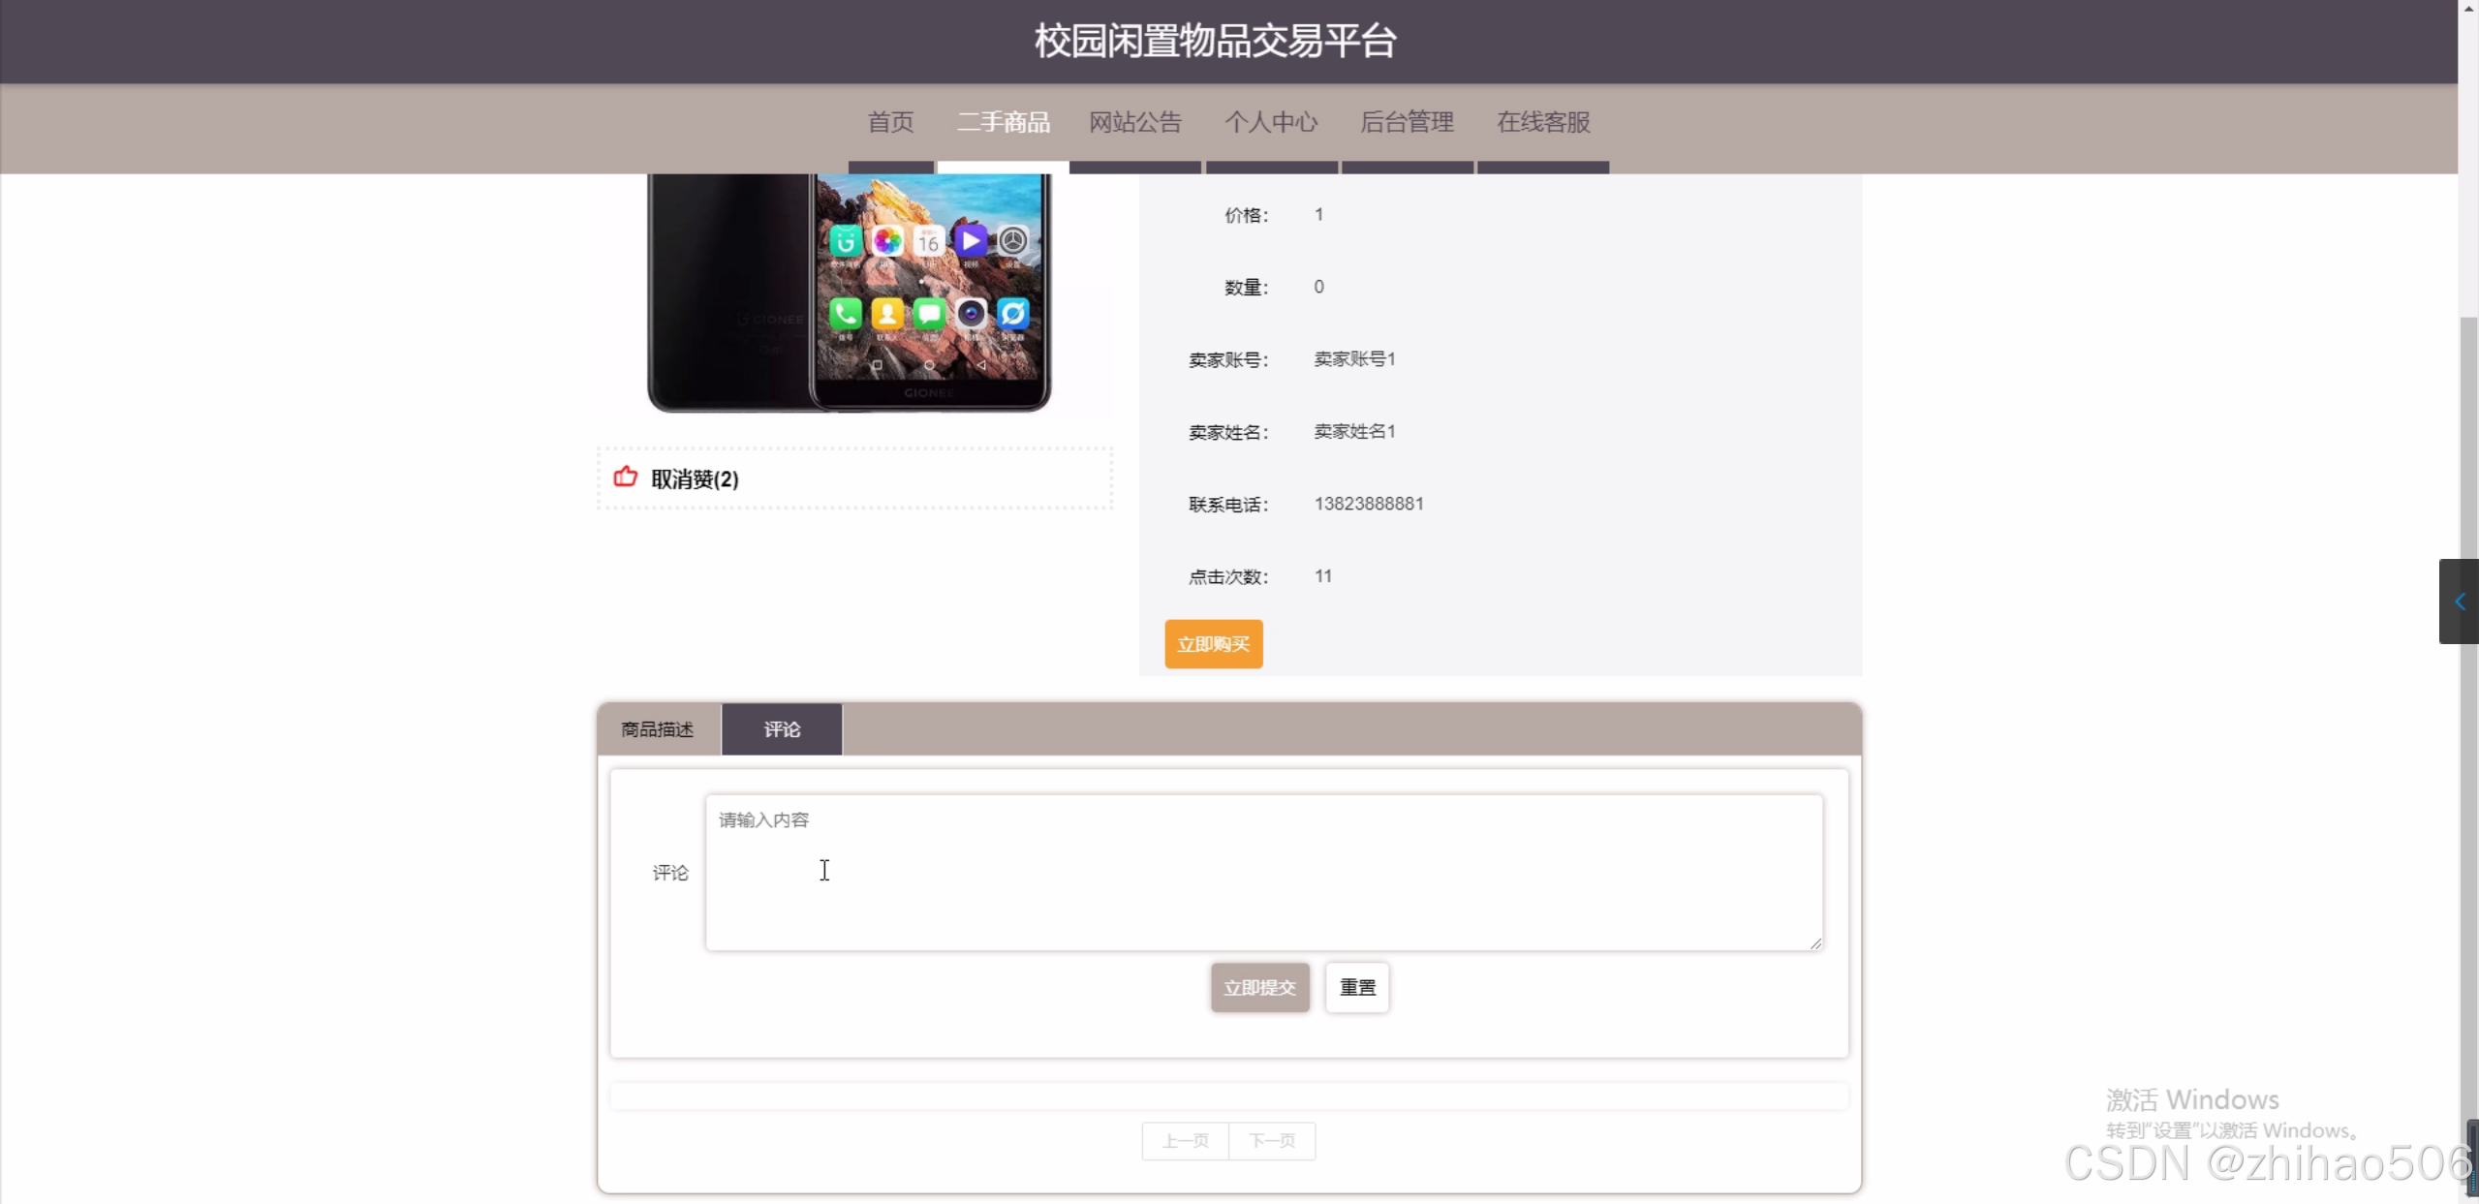The height and width of the screenshot is (1204, 2479).
Task: Click inside the comment text area
Action: (x=1263, y=872)
